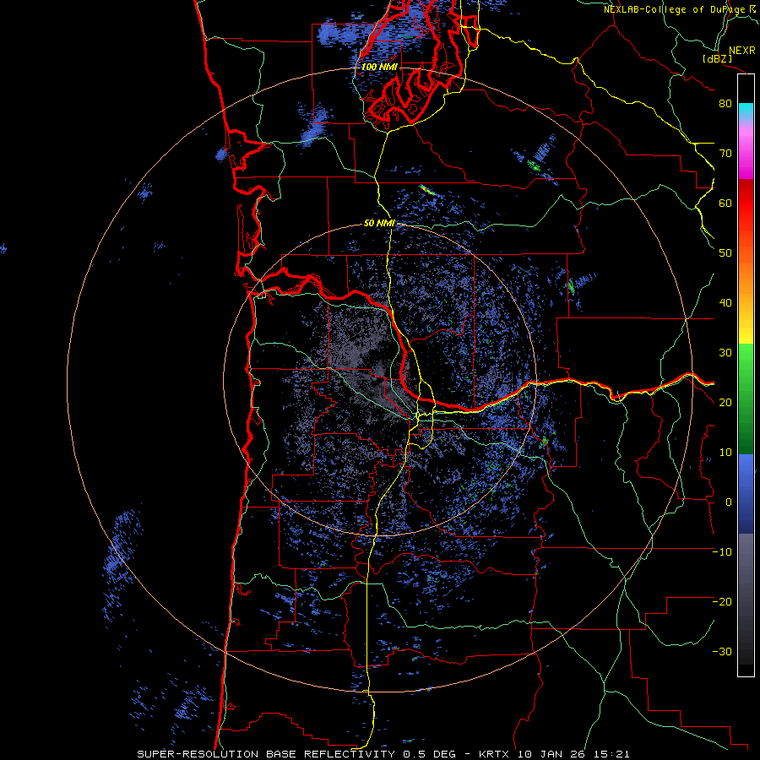Image resolution: width=760 pixels, height=760 pixels.
Task: Click the "30" value on the dBZ scale
Action: click(725, 353)
